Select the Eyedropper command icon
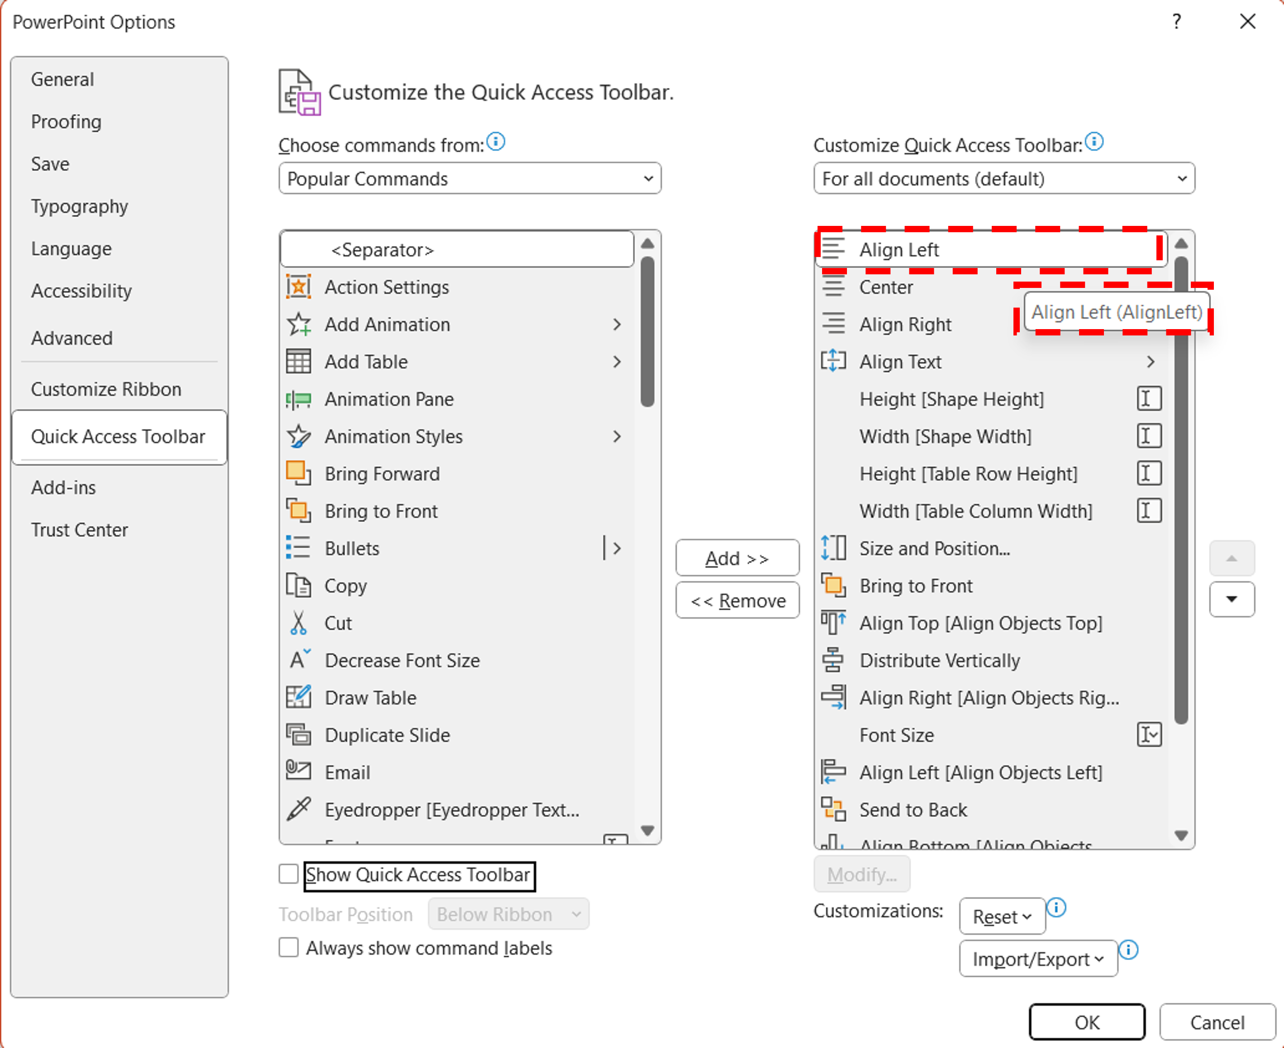1284x1048 pixels. (x=298, y=809)
